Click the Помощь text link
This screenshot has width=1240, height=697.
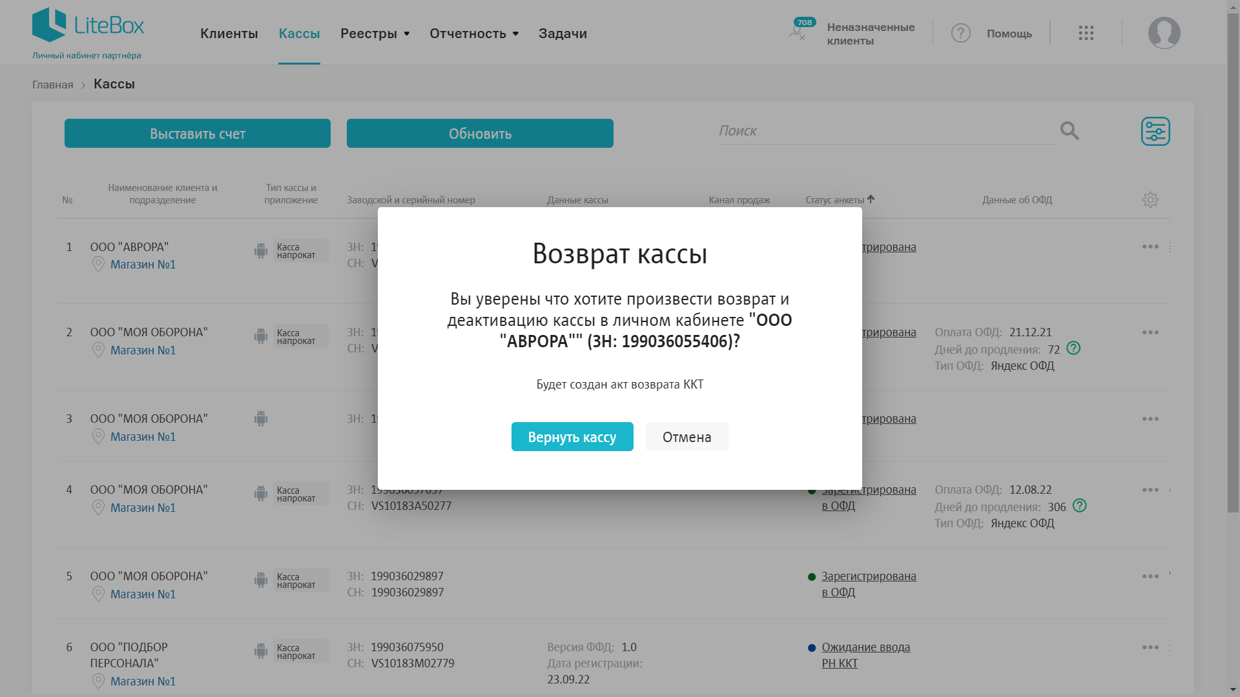[1009, 34]
